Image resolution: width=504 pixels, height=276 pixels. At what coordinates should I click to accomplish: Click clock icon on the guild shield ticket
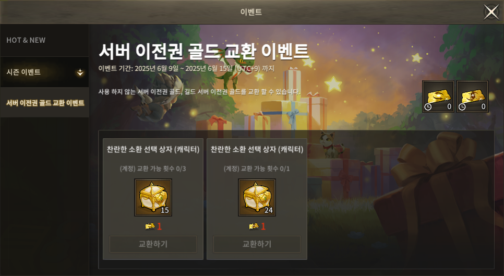462,106
